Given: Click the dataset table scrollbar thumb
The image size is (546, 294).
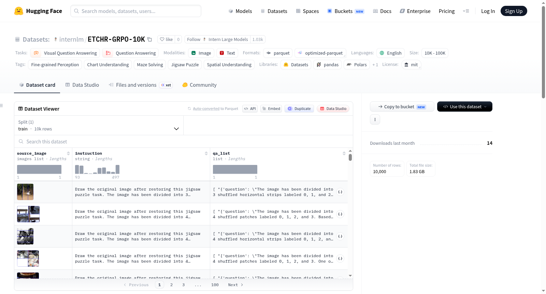Looking at the screenshot, I should tap(350, 157).
